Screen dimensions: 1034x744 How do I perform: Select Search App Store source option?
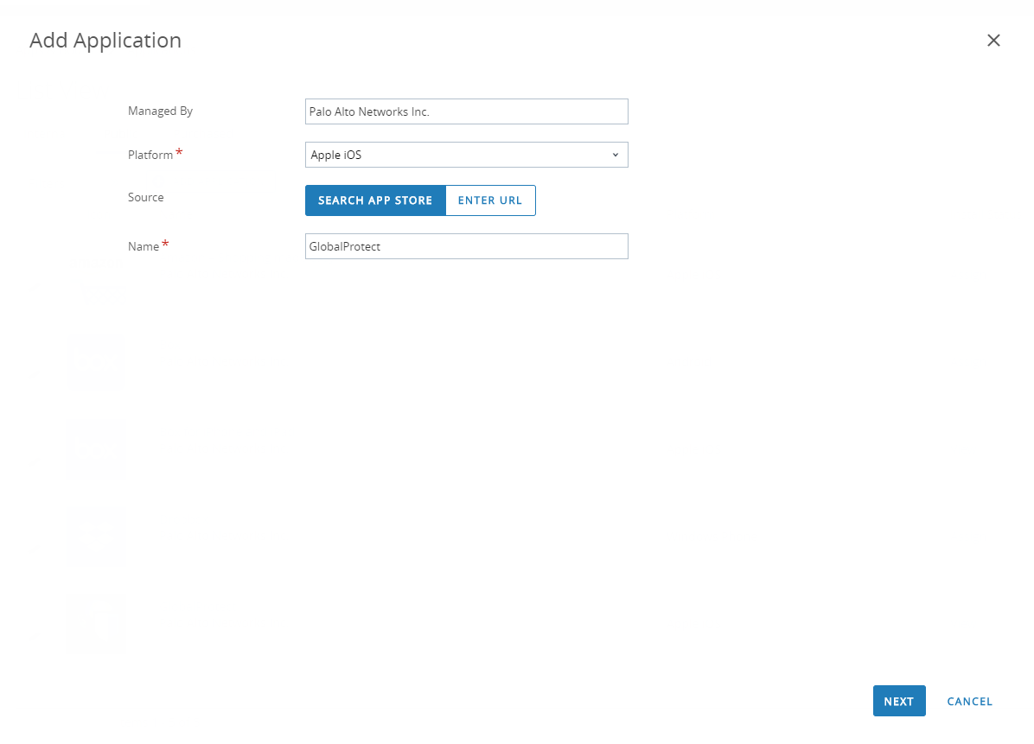tap(375, 200)
